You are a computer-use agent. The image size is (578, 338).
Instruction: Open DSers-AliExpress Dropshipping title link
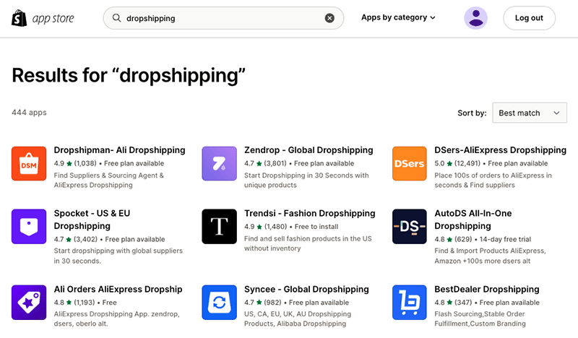(x=500, y=150)
